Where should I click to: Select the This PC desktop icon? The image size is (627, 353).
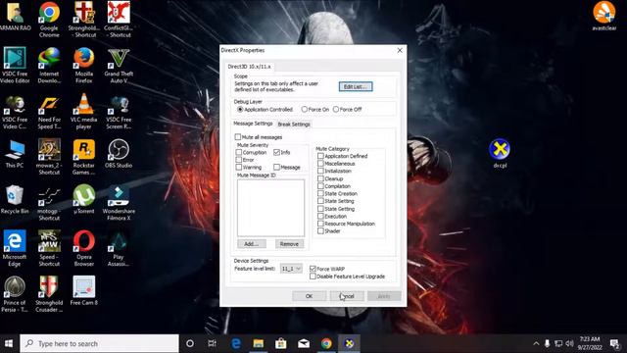pyautogui.click(x=15, y=154)
